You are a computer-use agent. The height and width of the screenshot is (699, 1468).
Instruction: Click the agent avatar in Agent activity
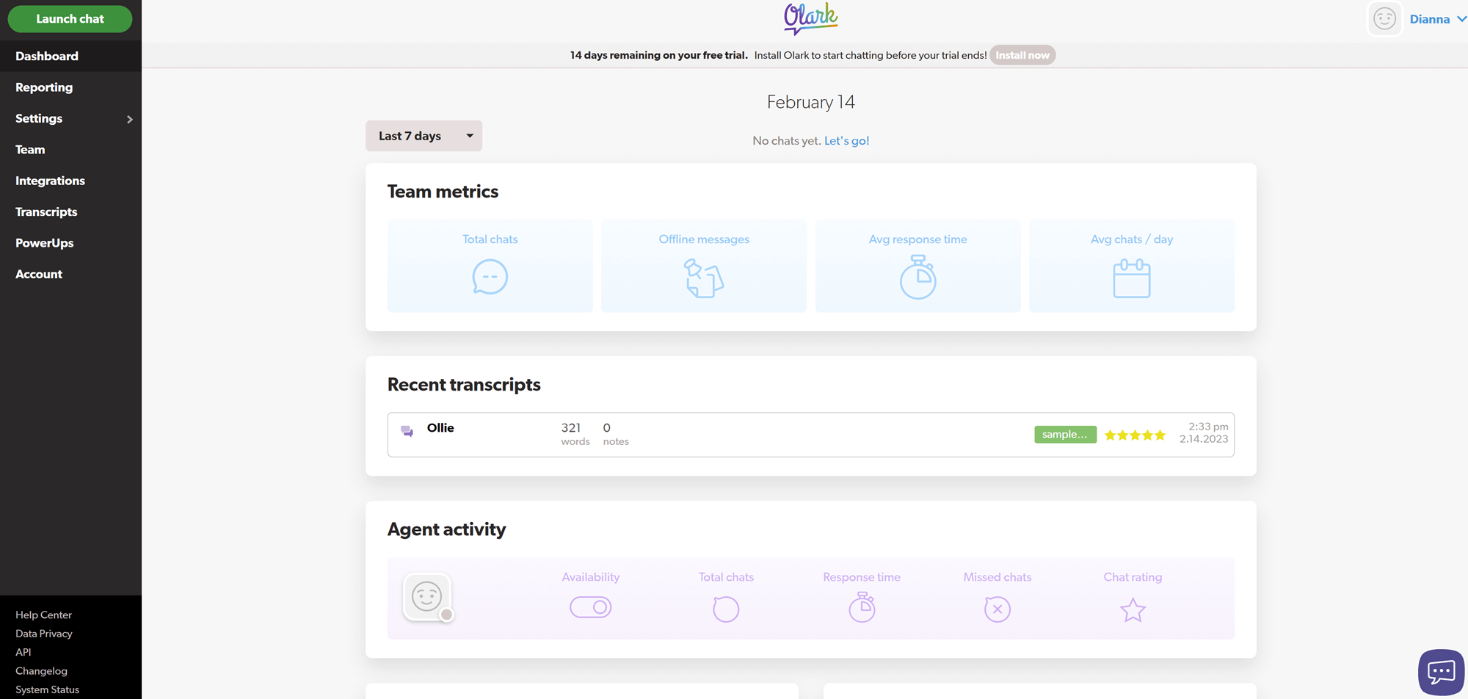tap(428, 596)
